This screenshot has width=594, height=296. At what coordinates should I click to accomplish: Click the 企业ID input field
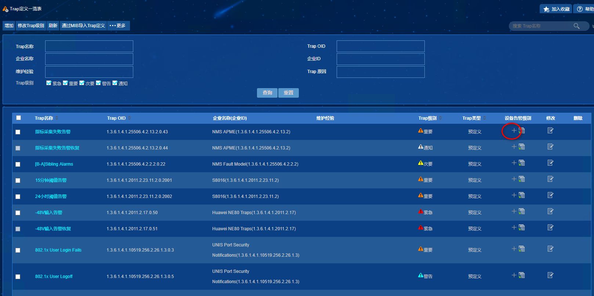381,59
